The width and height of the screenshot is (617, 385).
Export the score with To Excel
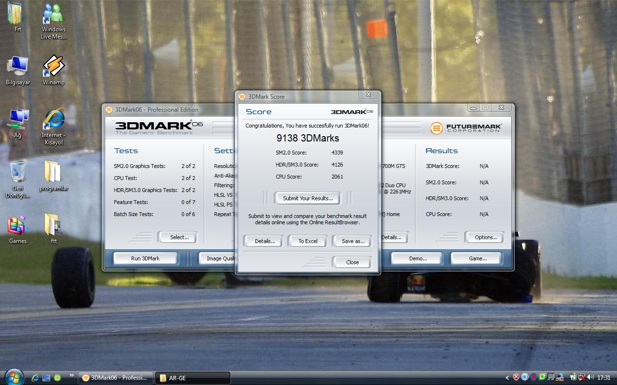point(308,241)
